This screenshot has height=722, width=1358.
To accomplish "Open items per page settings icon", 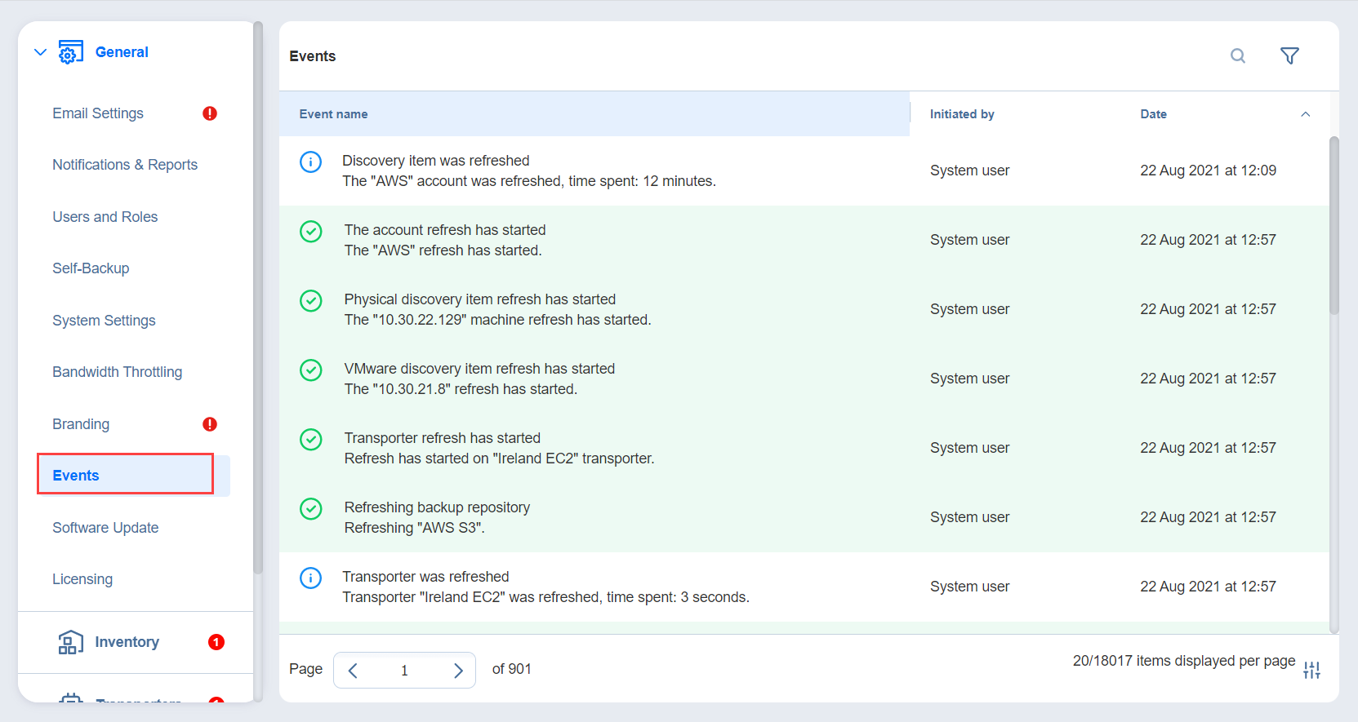I will click(1311, 670).
